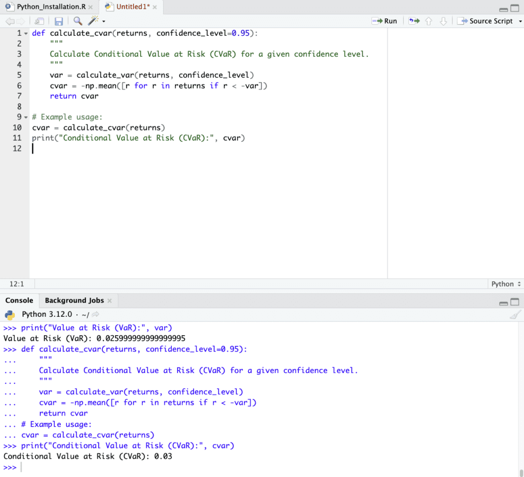Click the show in new window icon
This screenshot has width=524, height=477.
click(39, 21)
